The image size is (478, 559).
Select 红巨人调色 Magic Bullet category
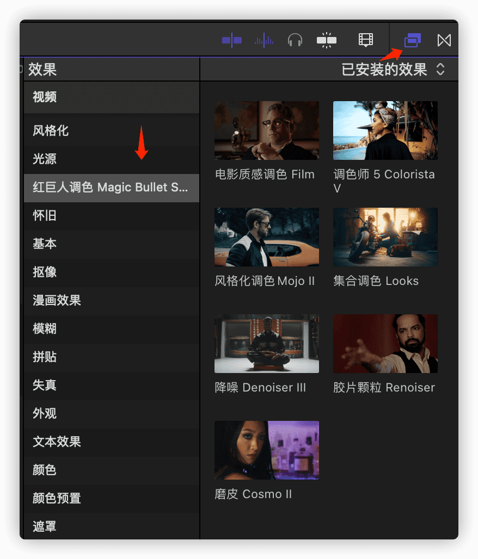[x=112, y=188]
